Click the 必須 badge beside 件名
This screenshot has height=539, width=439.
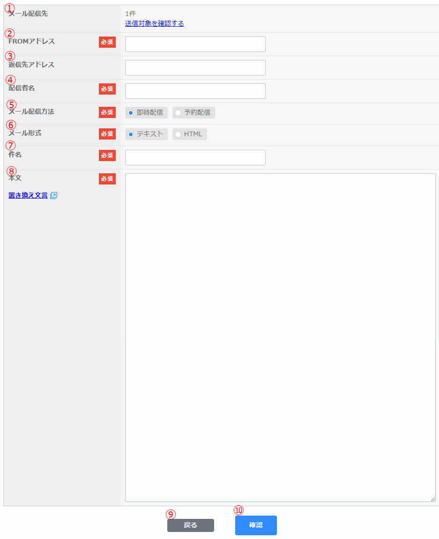pyautogui.click(x=107, y=155)
